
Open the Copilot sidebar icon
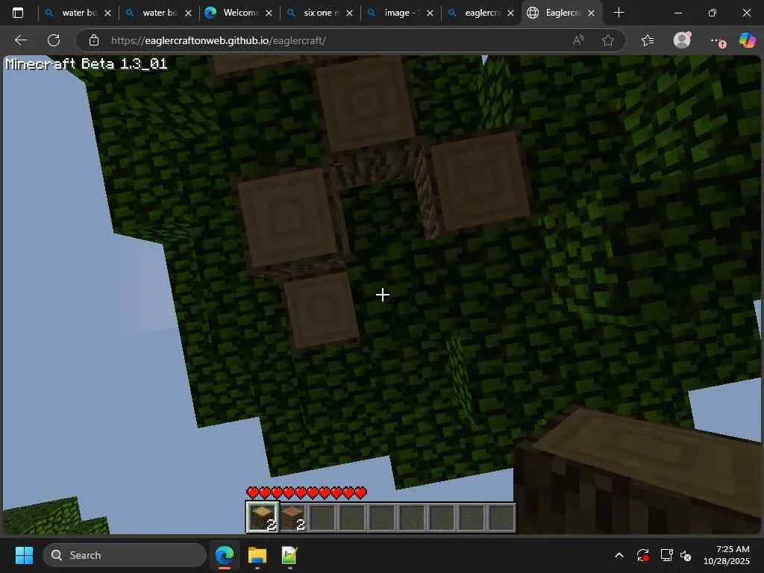pos(747,40)
